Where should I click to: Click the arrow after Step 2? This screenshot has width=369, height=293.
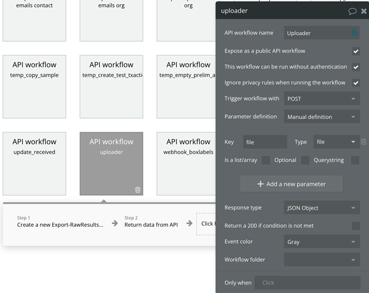point(189,223)
